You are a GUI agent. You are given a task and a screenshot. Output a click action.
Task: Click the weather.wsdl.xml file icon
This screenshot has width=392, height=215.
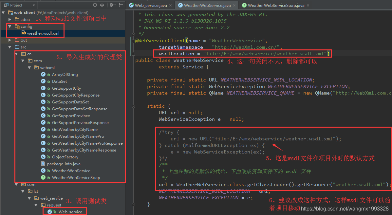pyautogui.click(x=23, y=33)
